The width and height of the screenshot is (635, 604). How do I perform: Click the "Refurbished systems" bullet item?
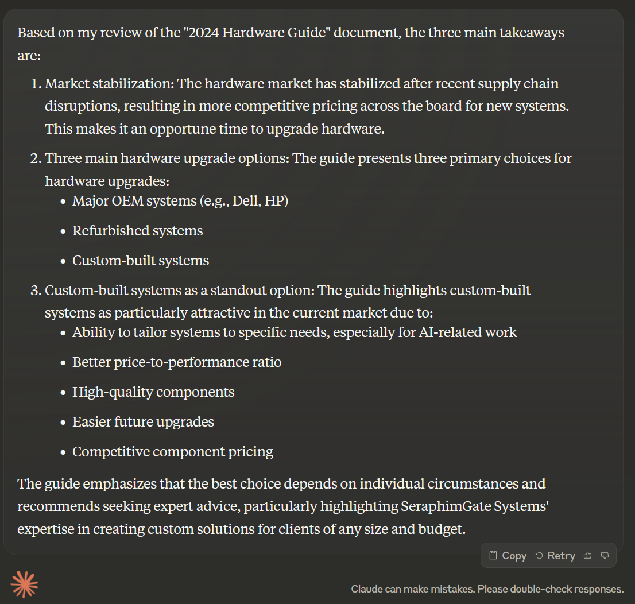[137, 231]
